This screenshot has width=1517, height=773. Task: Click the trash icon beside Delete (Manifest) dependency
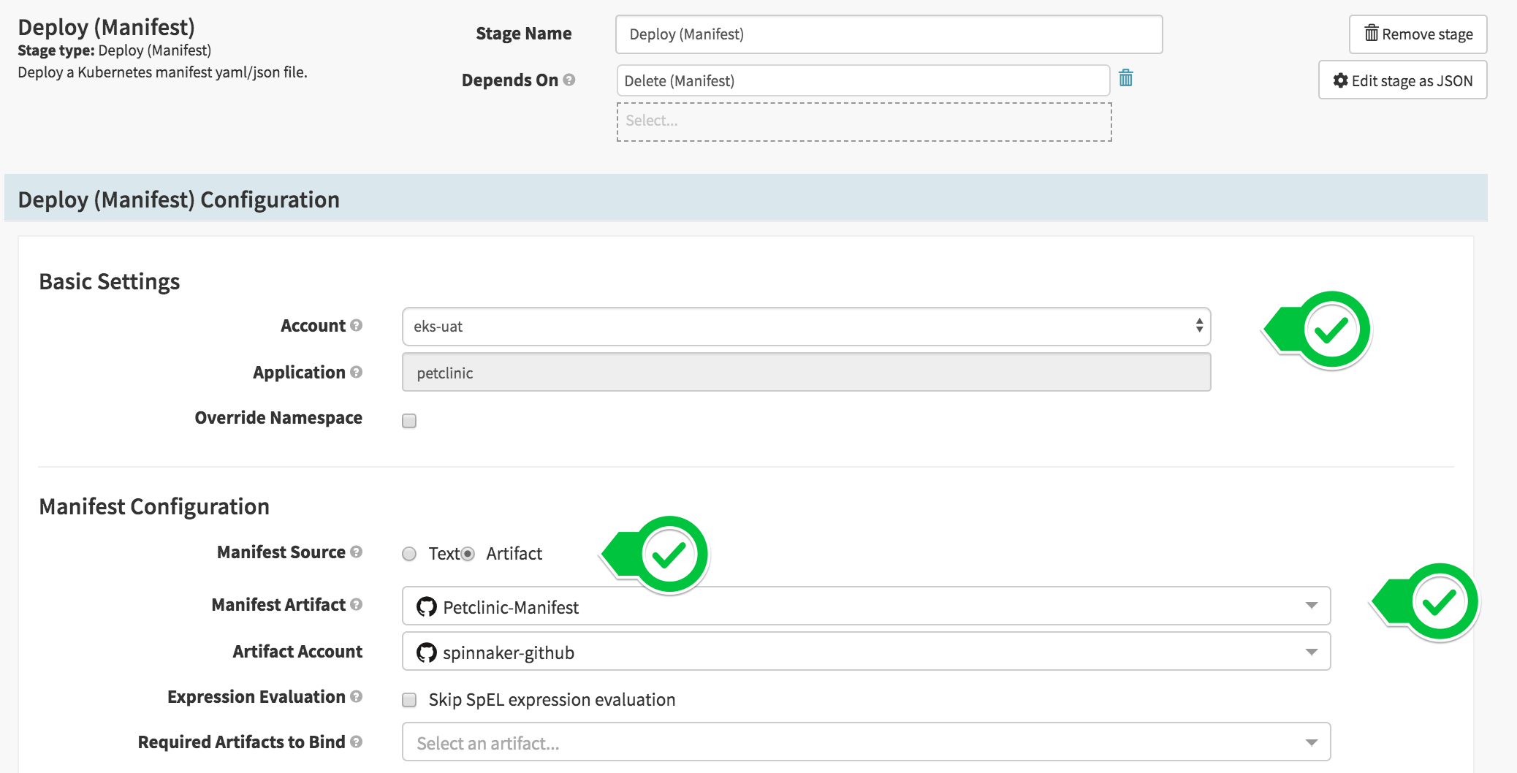pyautogui.click(x=1126, y=79)
